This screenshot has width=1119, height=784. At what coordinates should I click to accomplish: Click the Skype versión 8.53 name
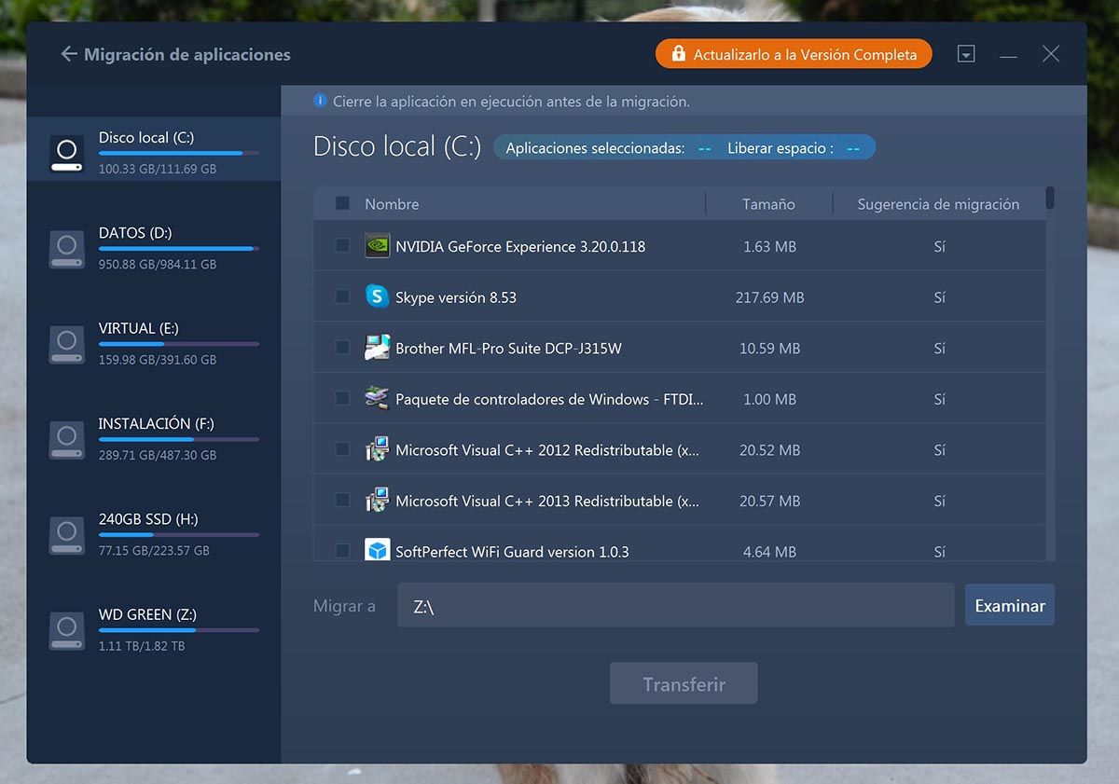(x=456, y=297)
